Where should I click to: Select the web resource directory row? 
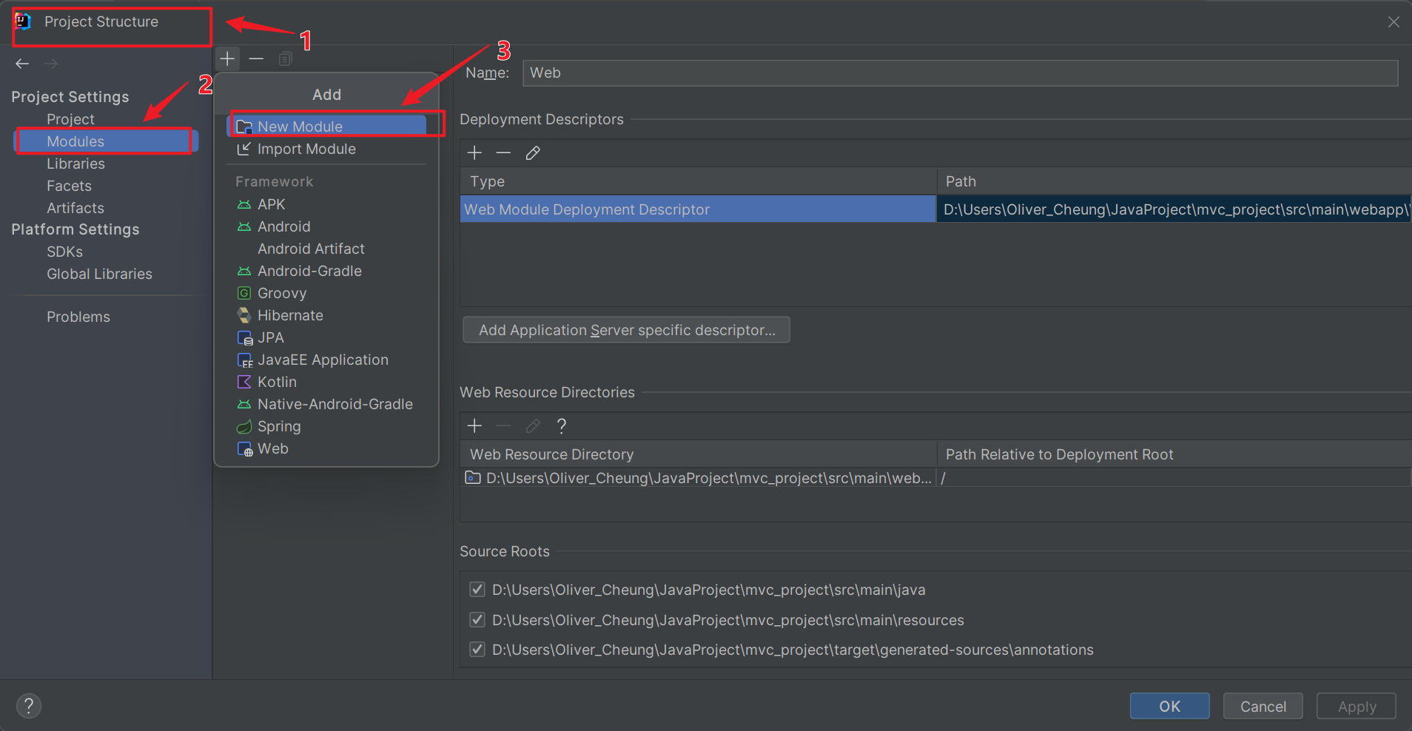(x=698, y=478)
